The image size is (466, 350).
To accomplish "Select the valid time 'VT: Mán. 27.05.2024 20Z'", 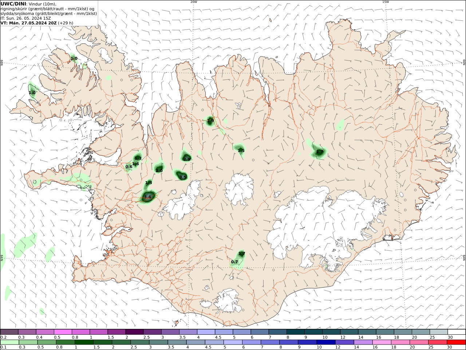I will click(x=28, y=23).
